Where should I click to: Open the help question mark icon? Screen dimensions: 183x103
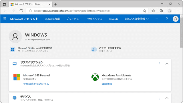click(x=167, y=19)
